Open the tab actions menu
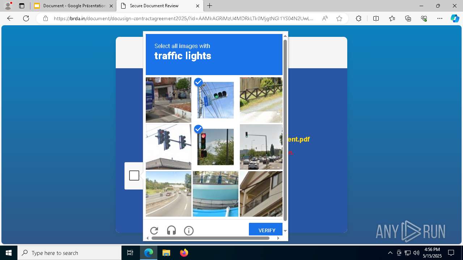This screenshot has height=260, width=463. point(22,6)
